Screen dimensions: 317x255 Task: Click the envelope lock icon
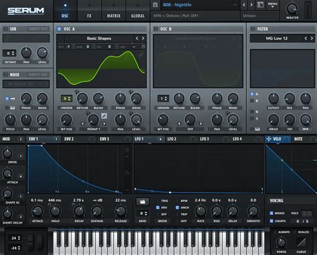(x=127, y=150)
